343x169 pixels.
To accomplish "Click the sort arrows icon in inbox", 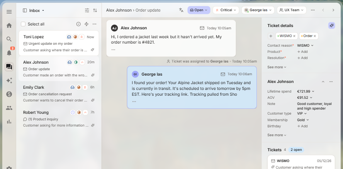I will click(x=95, y=10).
